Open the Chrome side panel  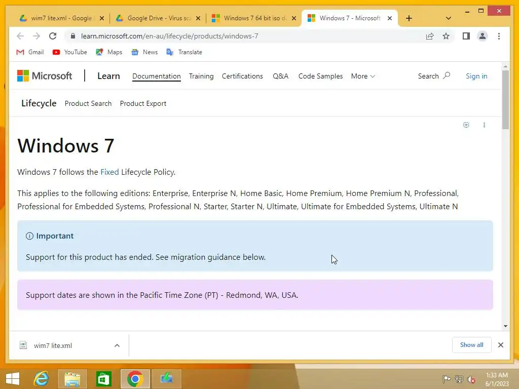tap(466, 36)
